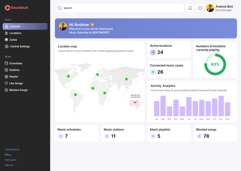Open the chat messages icon

[200, 8]
